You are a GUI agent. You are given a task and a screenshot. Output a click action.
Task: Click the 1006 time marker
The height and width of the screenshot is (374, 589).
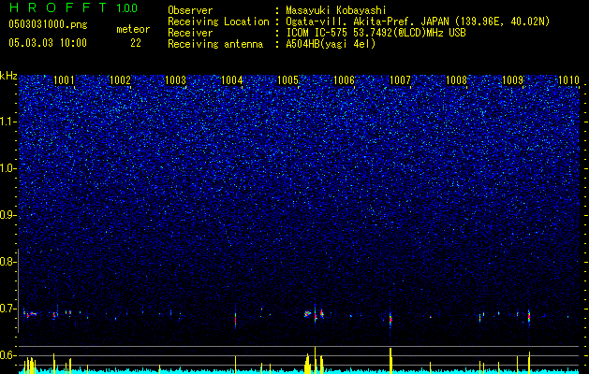point(344,80)
